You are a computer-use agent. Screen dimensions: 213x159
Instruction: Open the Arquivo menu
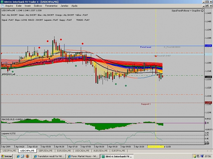point(9,6)
